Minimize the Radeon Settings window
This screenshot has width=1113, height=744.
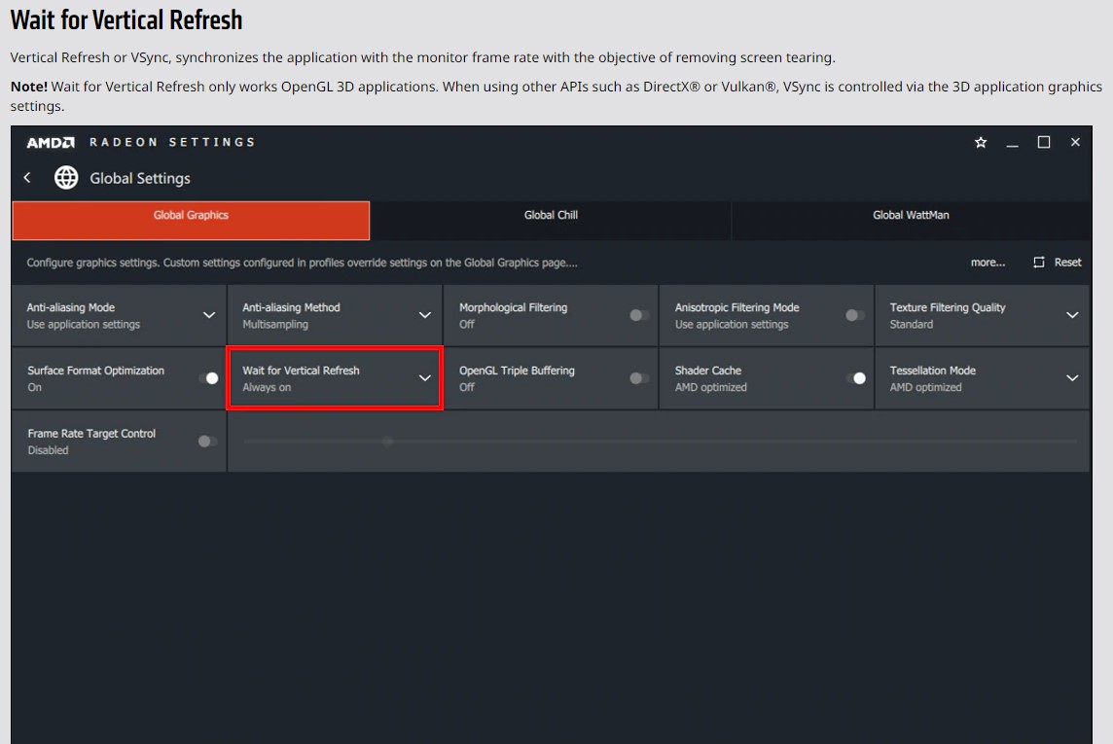pos(1012,144)
